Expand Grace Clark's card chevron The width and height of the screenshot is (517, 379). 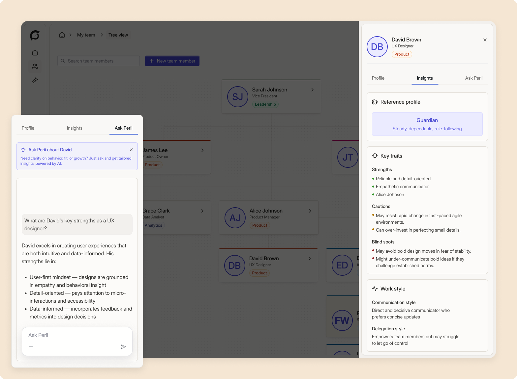coord(202,211)
